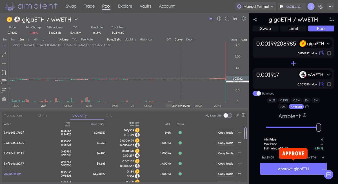The height and width of the screenshot is (184, 338).
Task: Click the dollar denomination icon above chart
Action: [219, 19]
